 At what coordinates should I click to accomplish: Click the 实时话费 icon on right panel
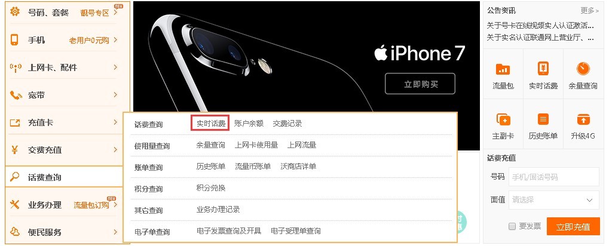tap(543, 69)
